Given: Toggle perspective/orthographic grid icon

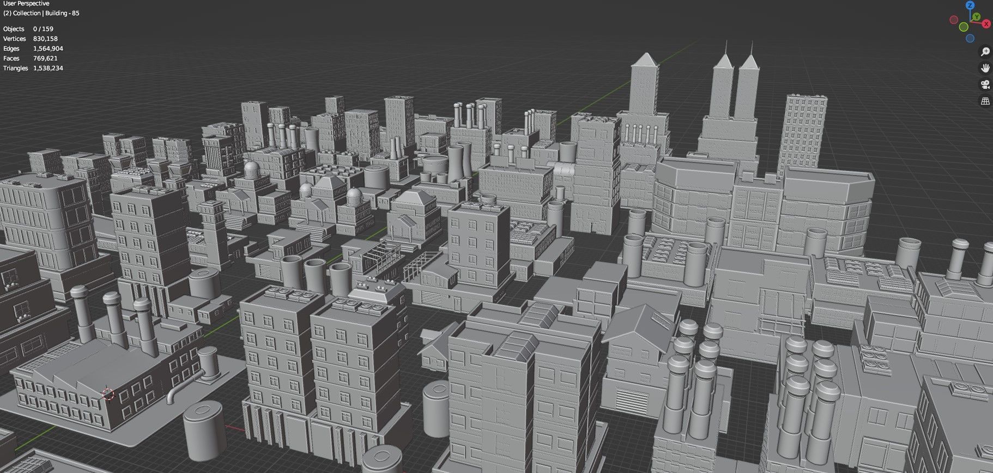Looking at the screenshot, I should pyautogui.click(x=985, y=101).
